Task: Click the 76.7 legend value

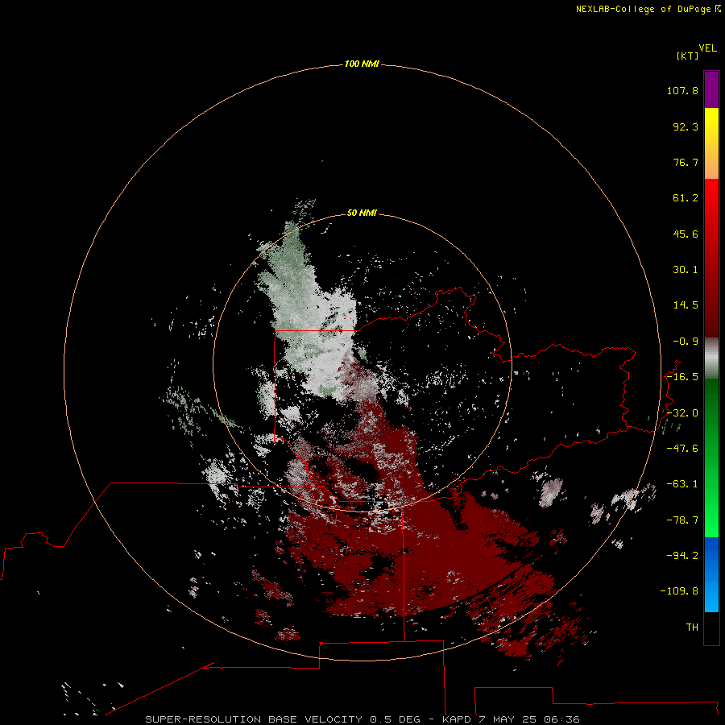Action: (x=686, y=162)
